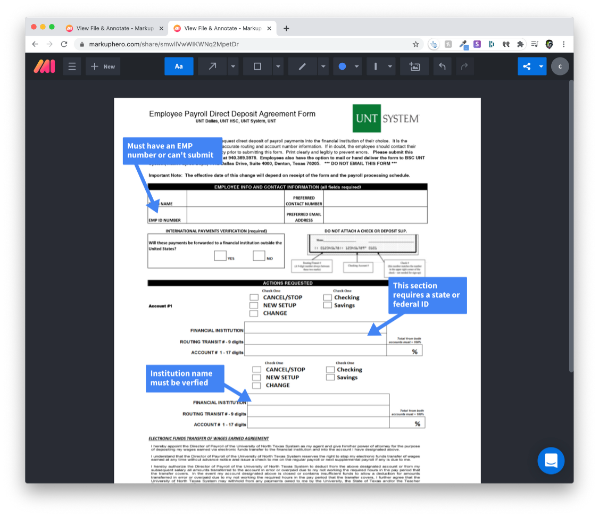Click the UNT SYSTEM logo on the form

386,119
